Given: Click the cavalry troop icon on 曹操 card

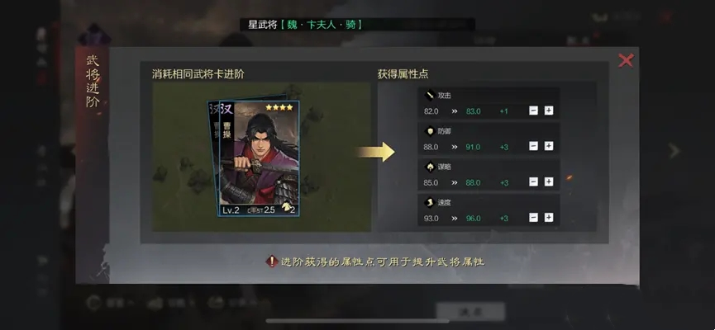Looking at the screenshot, I should [287, 208].
